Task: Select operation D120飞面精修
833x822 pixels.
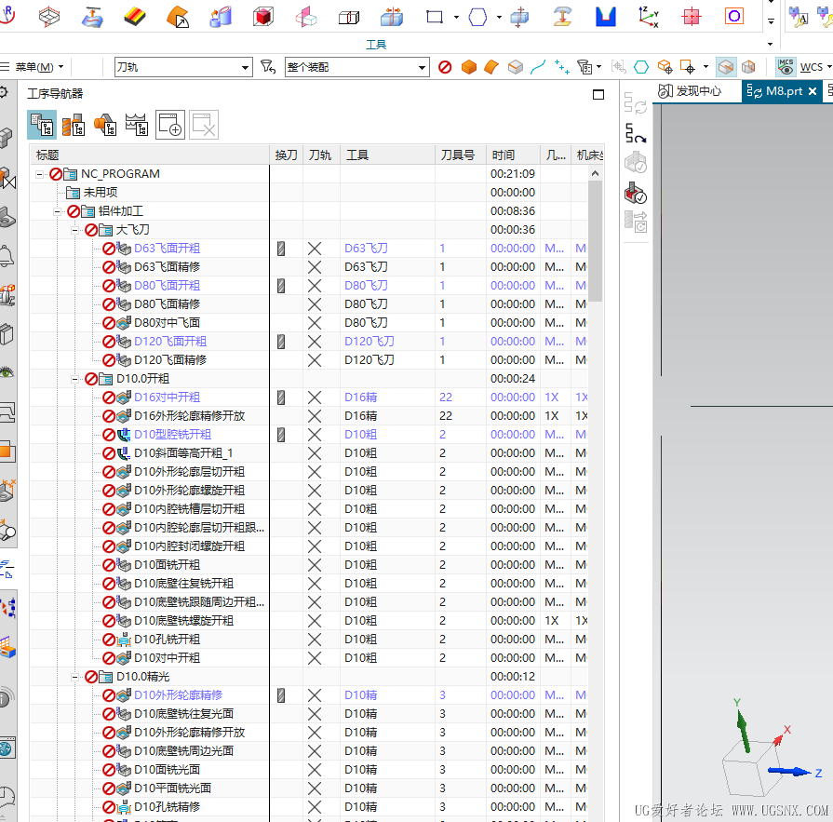Action: pyautogui.click(x=170, y=359)
